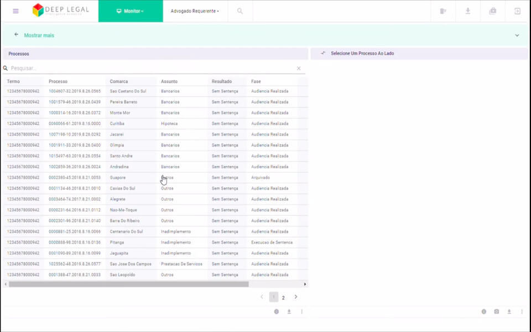Take snapshot with right panel camera icon

pyautogui.click(x=497, y=312)
